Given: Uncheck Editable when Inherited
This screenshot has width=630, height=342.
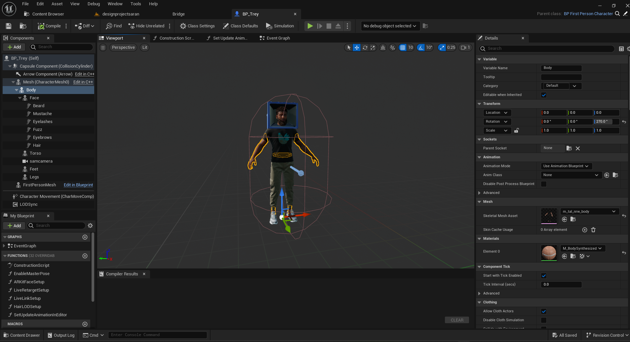Looking at the screenshot, I should 544,95.
